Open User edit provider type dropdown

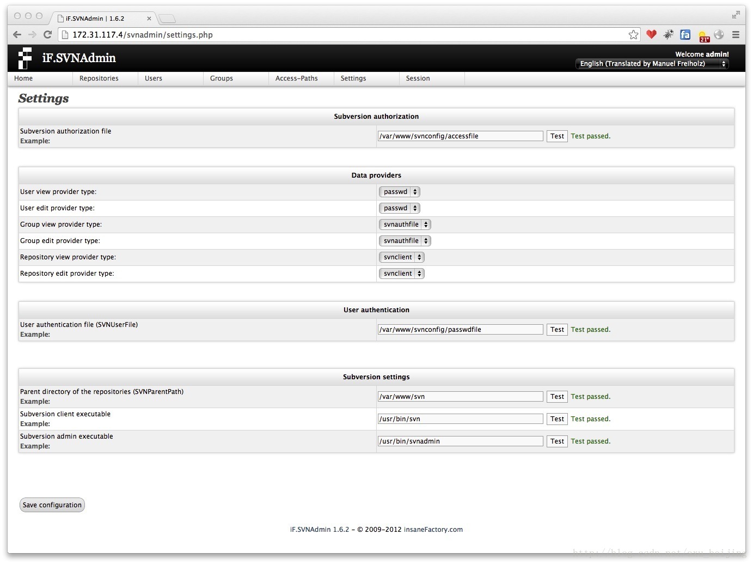tap(400, 208)
